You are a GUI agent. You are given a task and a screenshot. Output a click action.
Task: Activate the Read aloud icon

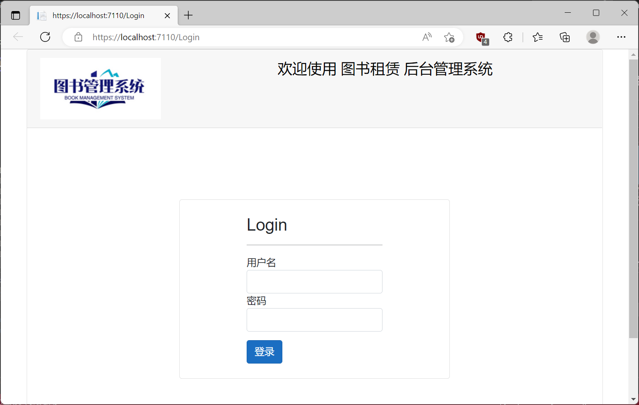[x=426, y=37]
